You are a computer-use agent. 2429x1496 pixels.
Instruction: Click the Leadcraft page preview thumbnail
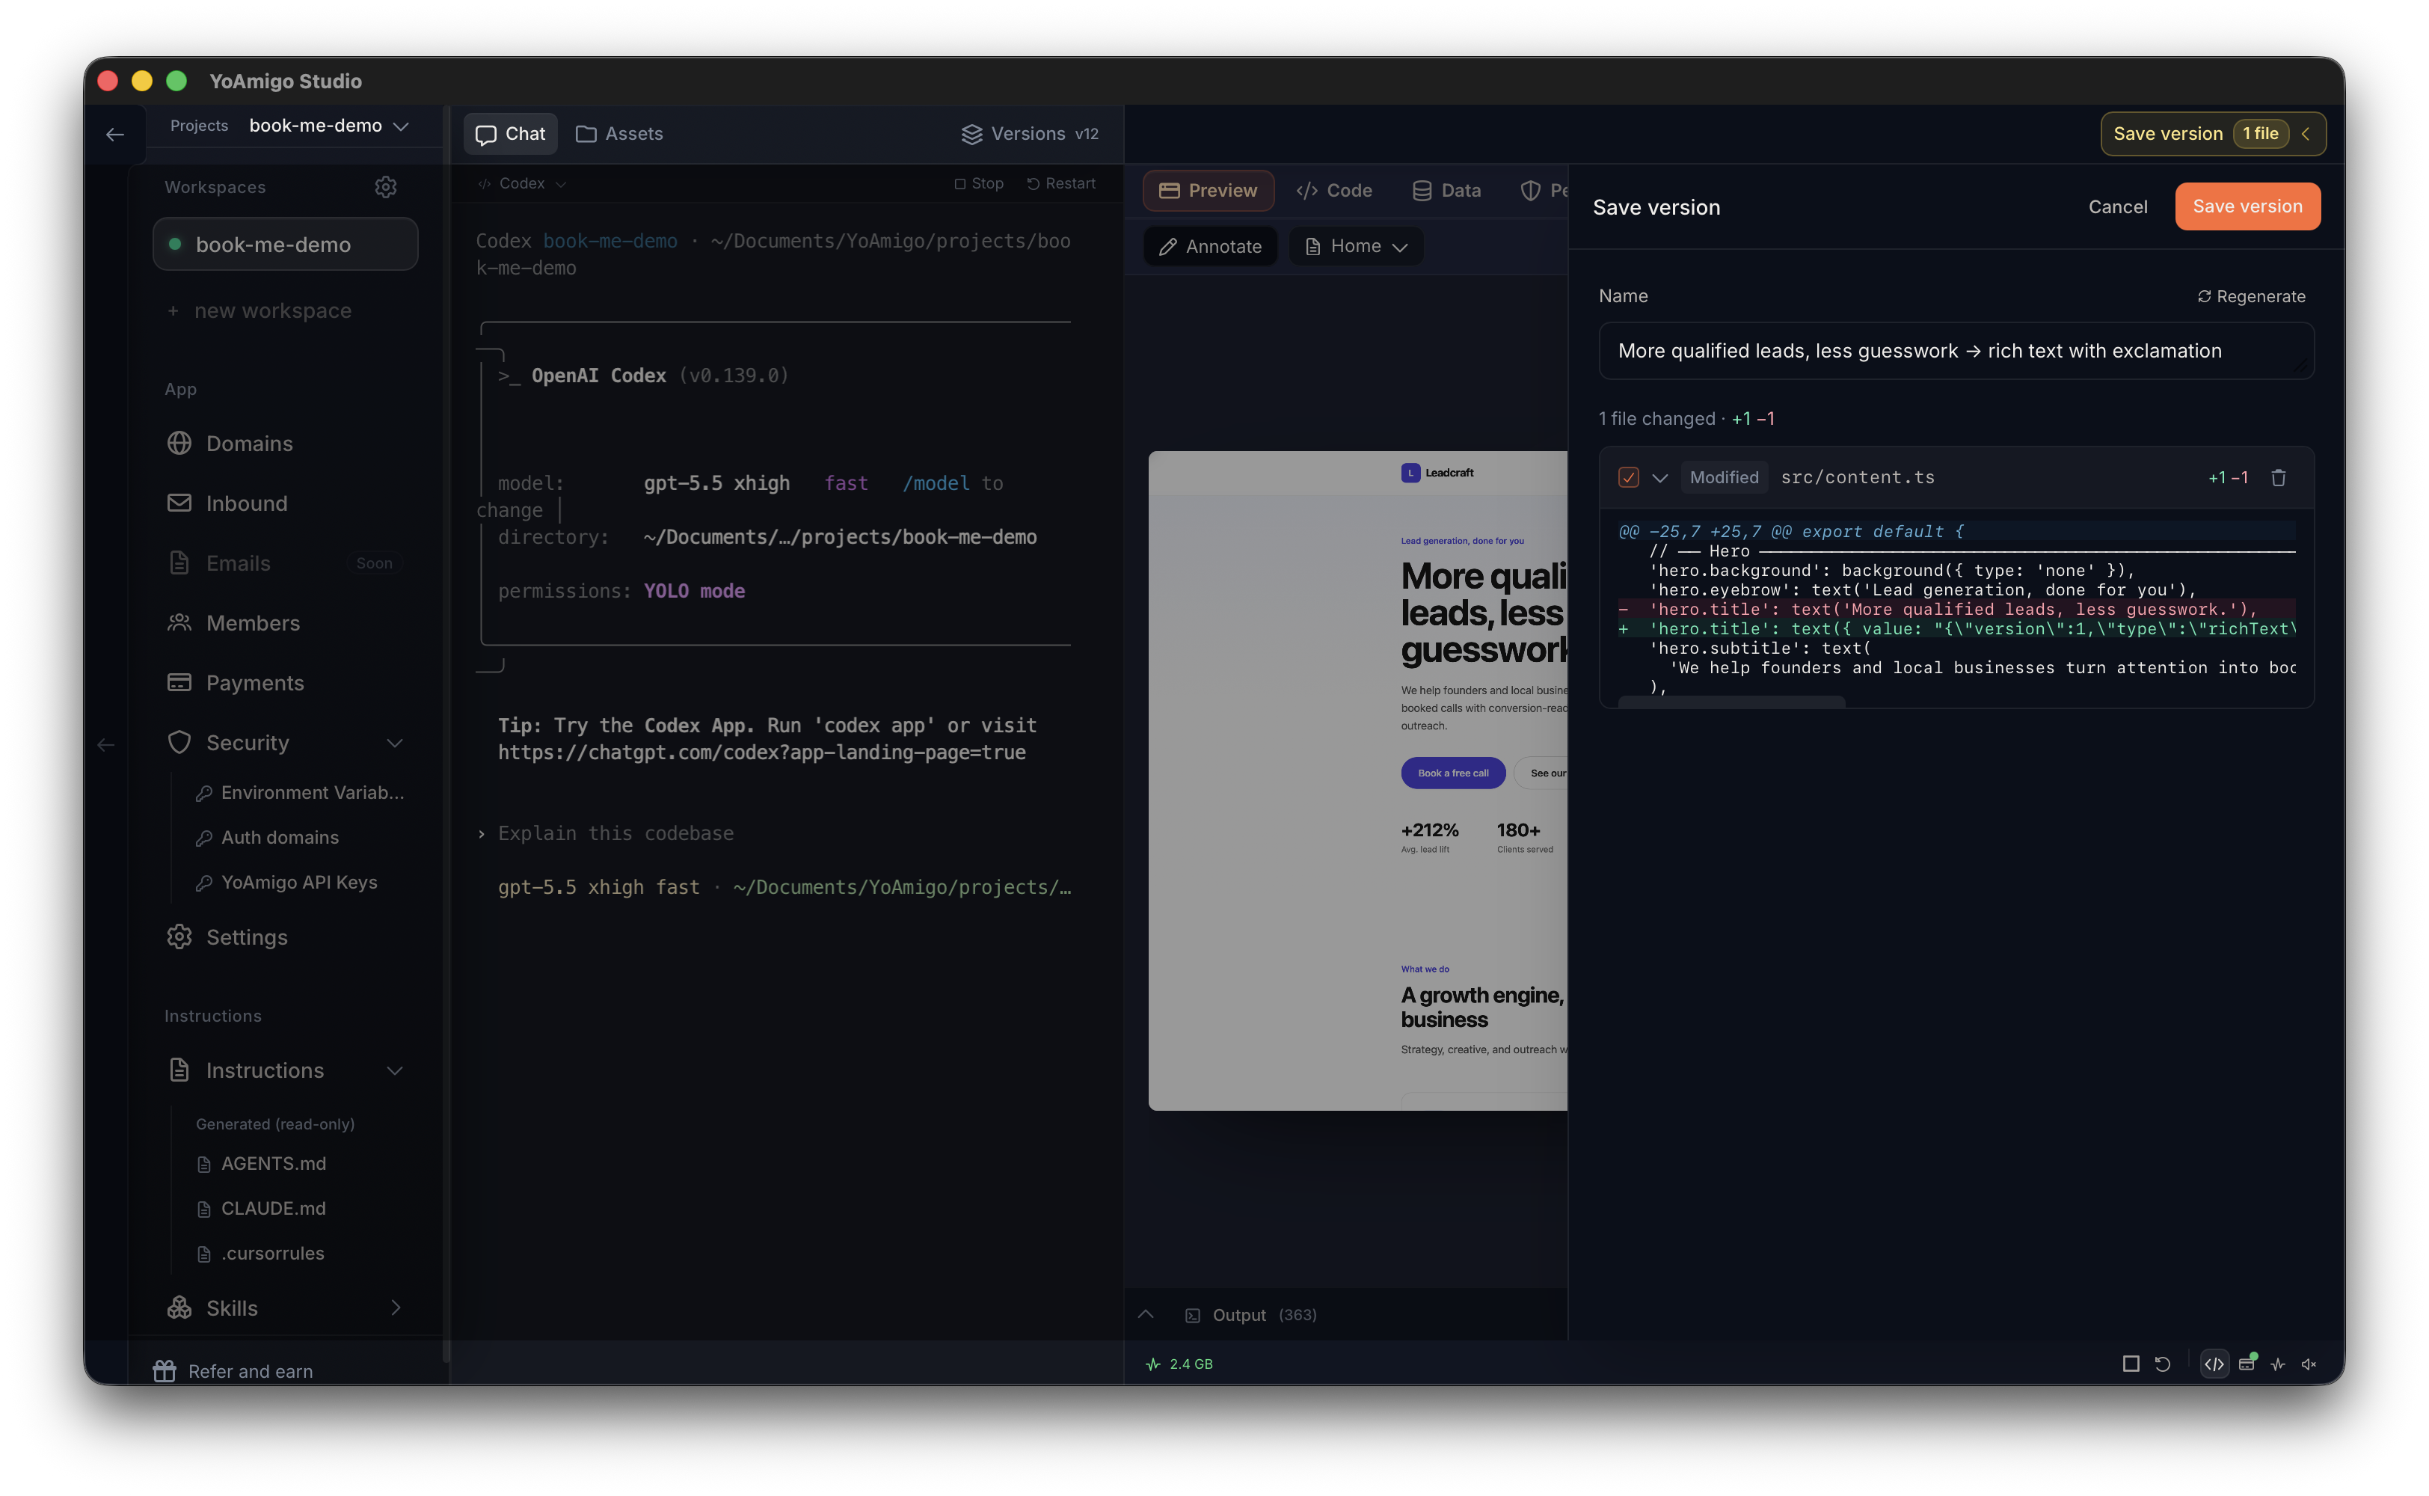point(1358,781)
